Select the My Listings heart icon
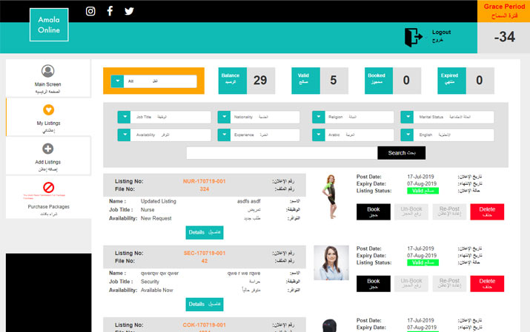The width and height of the screenshot is (530, 332). coord(48,110)
